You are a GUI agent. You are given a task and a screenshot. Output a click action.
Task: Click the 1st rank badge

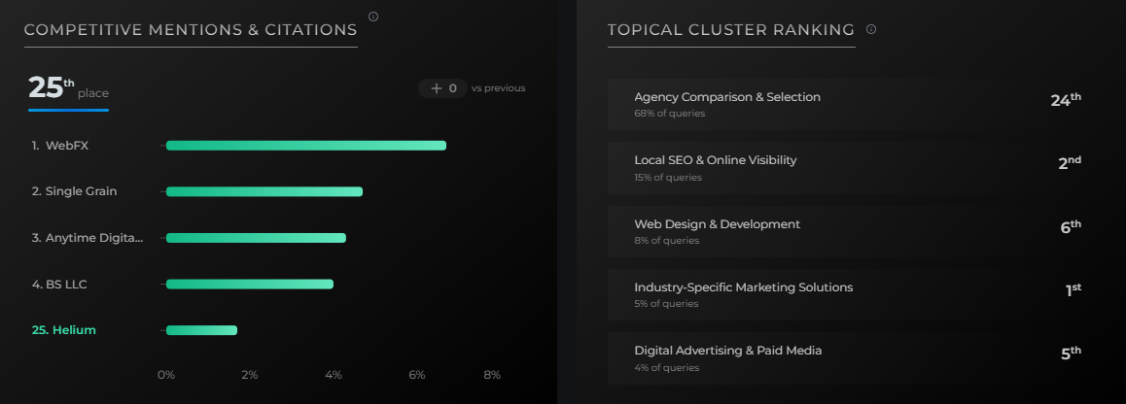click(1073, 289)
